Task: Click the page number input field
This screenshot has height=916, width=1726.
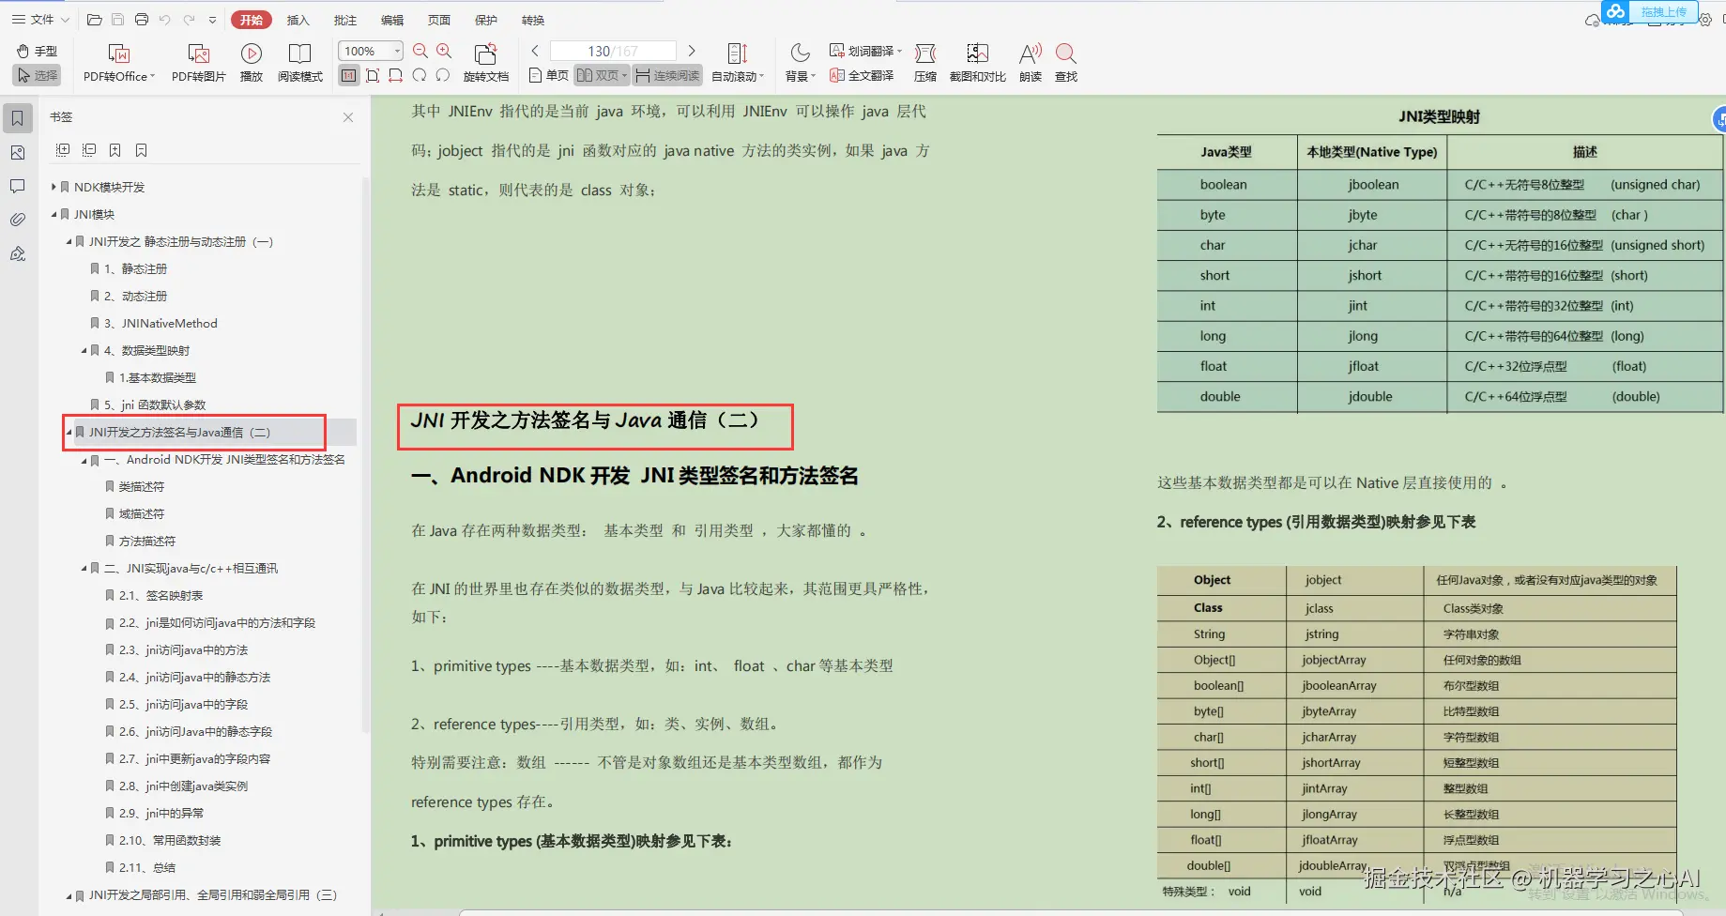Action: point(612,51)
